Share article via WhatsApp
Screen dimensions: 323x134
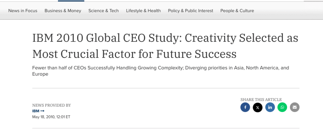click(282, 107)
